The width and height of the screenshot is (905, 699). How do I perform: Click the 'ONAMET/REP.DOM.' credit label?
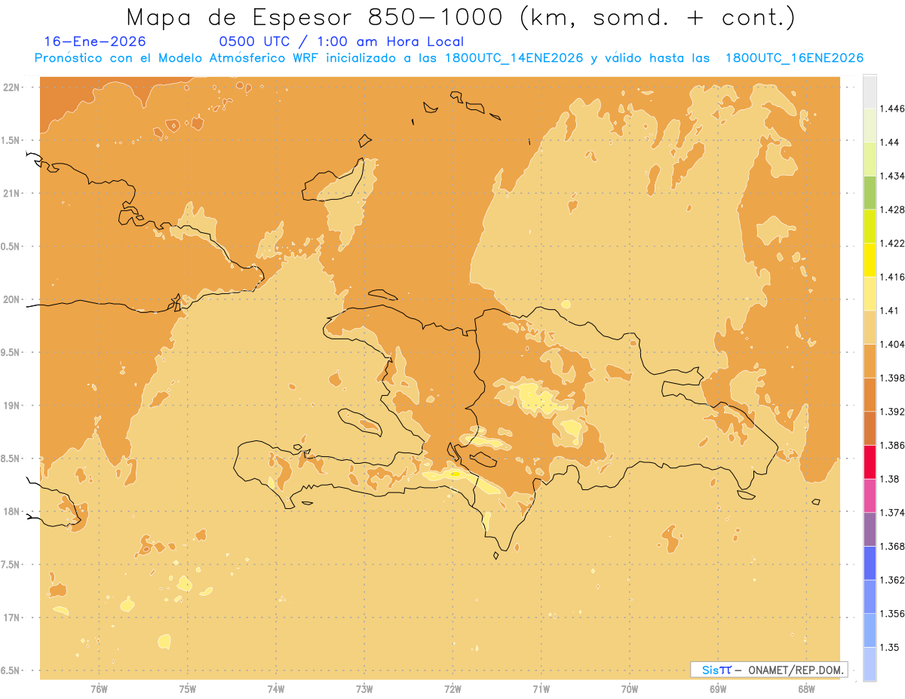pyautogui.click(x=795, y=670)
